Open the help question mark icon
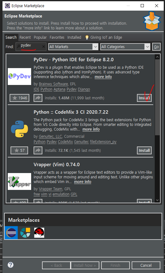Screen dimensions: 165x273 click(x=11, y=265)
